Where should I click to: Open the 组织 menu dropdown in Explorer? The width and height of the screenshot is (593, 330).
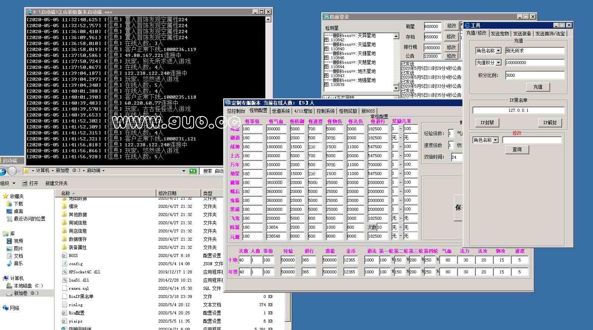pos(8,183)
